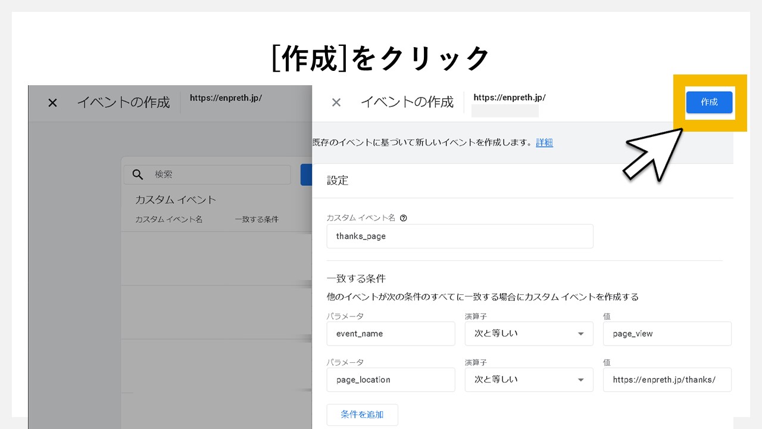762x429 pixels.
Task: Click the 検索 search box
Action: click(207, 174)
